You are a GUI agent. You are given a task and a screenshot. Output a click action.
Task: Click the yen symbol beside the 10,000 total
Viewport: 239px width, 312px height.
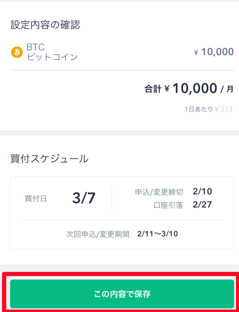click(x=167, y=89)
